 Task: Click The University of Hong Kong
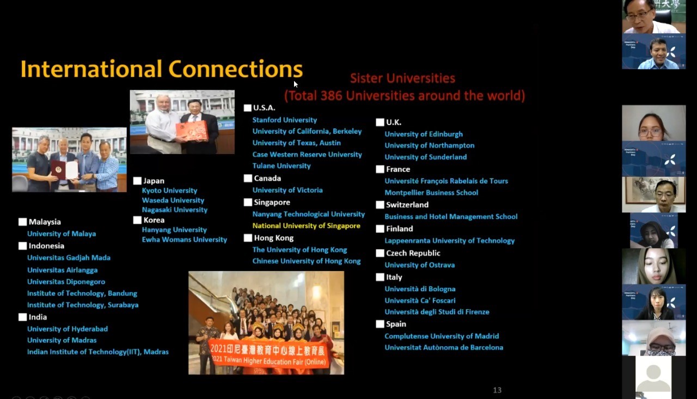click(x=299, y=250)
